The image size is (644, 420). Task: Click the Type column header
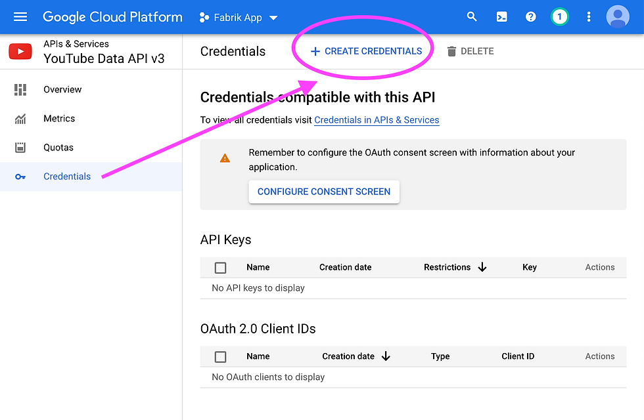pyautogui.click(x=440, y=356)
